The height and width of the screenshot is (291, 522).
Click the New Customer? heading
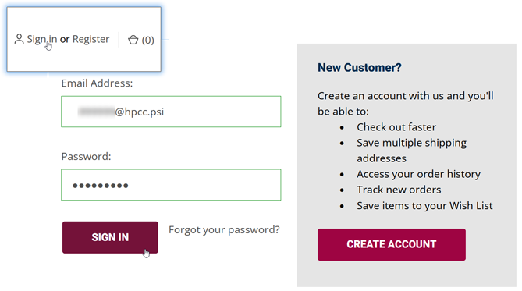click(x=360, y=68)
